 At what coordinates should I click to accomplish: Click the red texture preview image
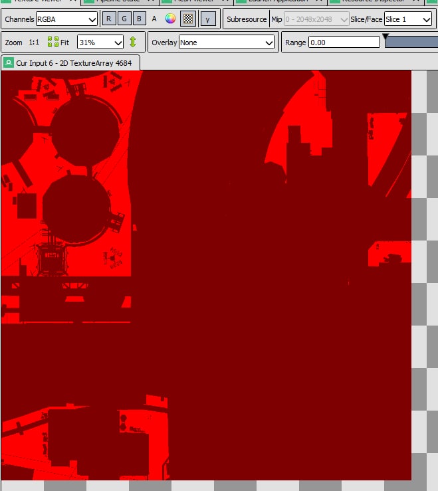click(x=206, y=275)
